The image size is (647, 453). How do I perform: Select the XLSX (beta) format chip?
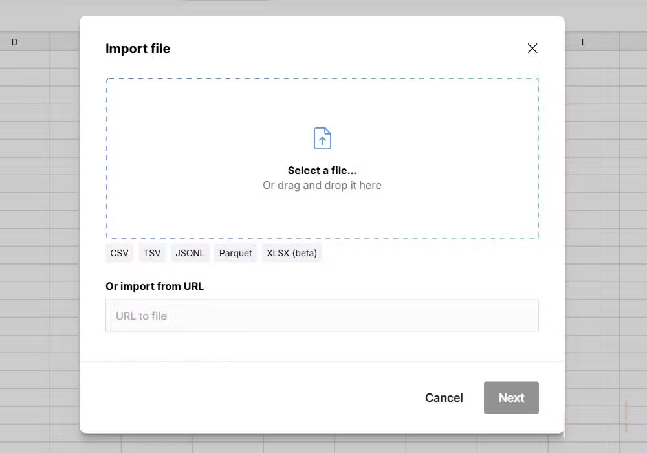click(292, 253)
